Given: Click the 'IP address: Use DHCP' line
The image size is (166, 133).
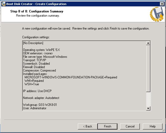Looking at the screenshot, I should 37,91.
